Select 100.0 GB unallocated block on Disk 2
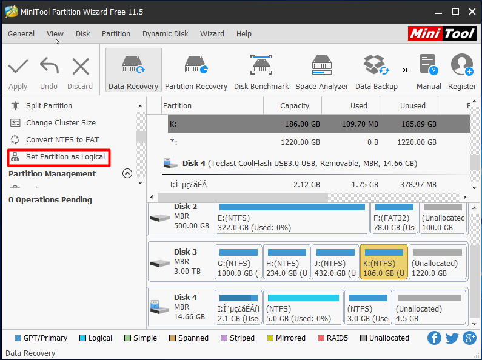 [443, 219]
